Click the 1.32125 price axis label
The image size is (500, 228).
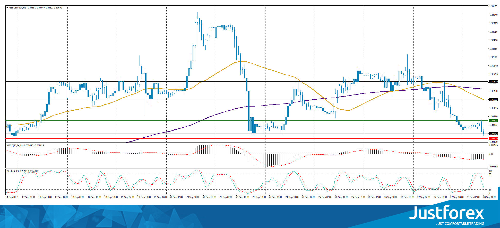(493, 57)
